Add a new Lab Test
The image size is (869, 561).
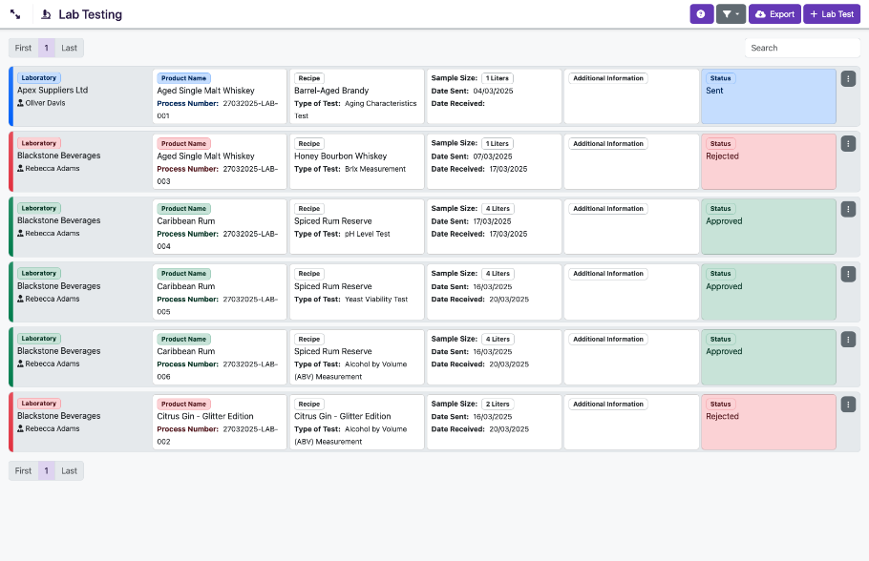[x=831, y=14]
